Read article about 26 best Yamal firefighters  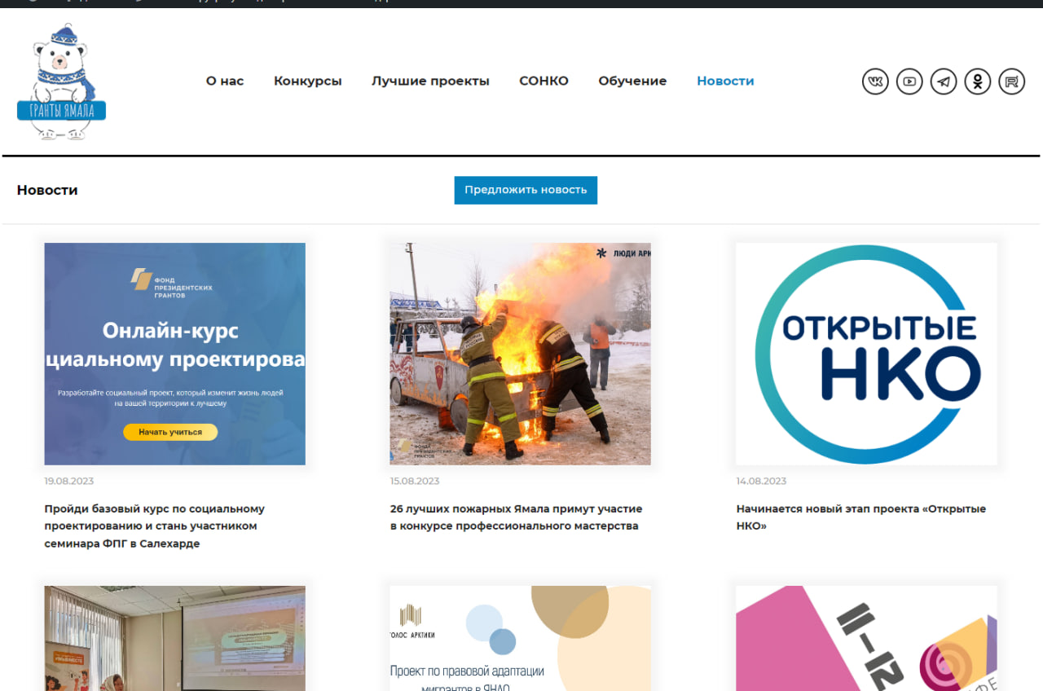pyautogui.click(x=516, y=517)
